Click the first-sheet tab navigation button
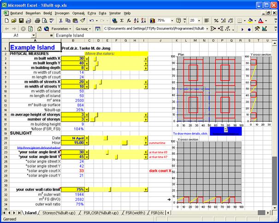Viewport: 279px width, 223px height. point(4,213)
